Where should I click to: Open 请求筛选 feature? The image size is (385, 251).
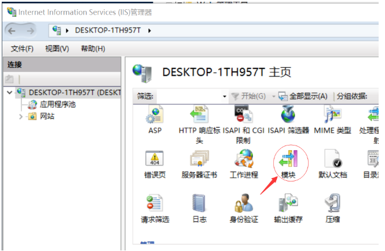155,203
